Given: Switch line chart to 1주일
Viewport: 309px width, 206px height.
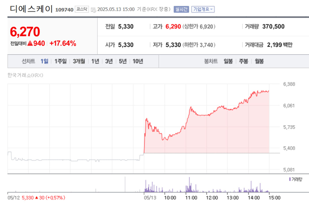Looking at the screenshot, I should (x=60, y=61).
